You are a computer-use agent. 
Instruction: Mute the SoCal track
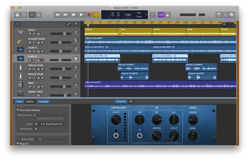tap(30, 34)
